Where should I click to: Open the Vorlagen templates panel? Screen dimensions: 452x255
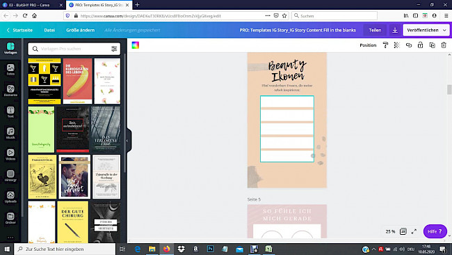(x=10, y=48)
